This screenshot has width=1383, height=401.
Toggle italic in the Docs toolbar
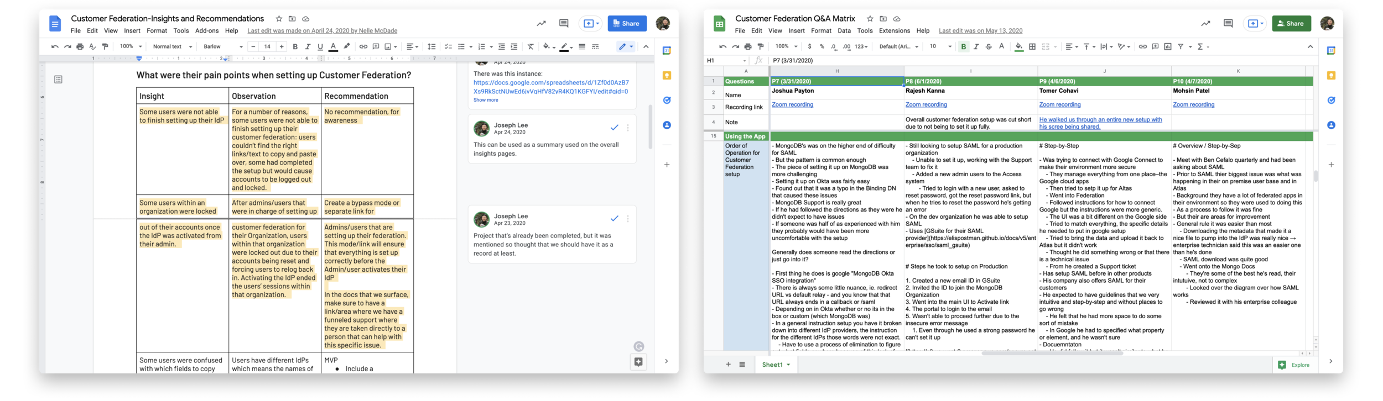[x=308, y=46]
